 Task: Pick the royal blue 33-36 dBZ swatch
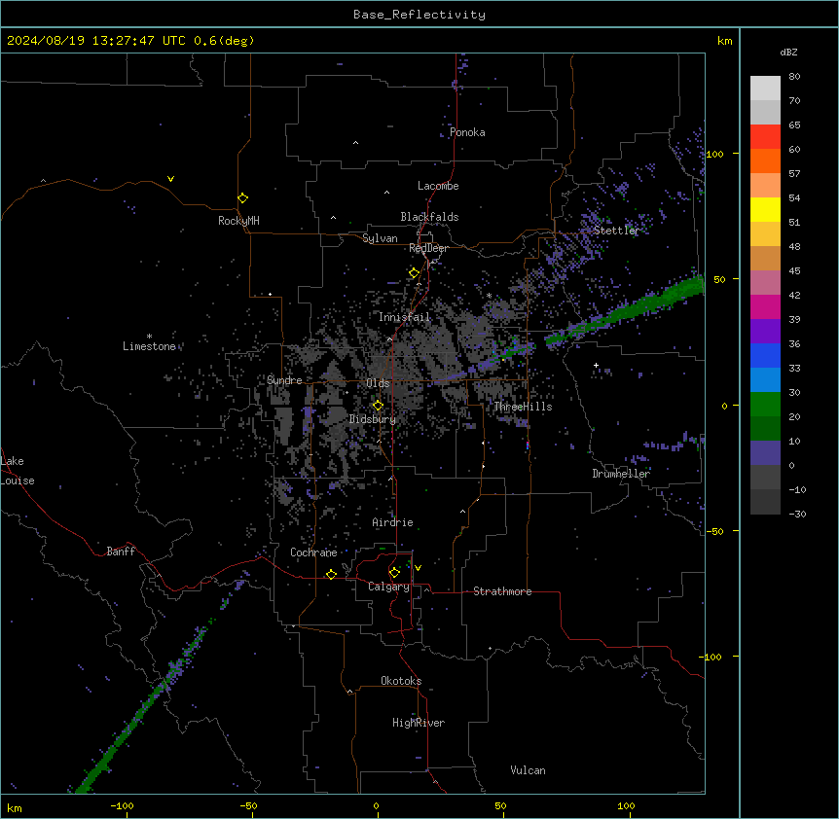click(765, 355)
